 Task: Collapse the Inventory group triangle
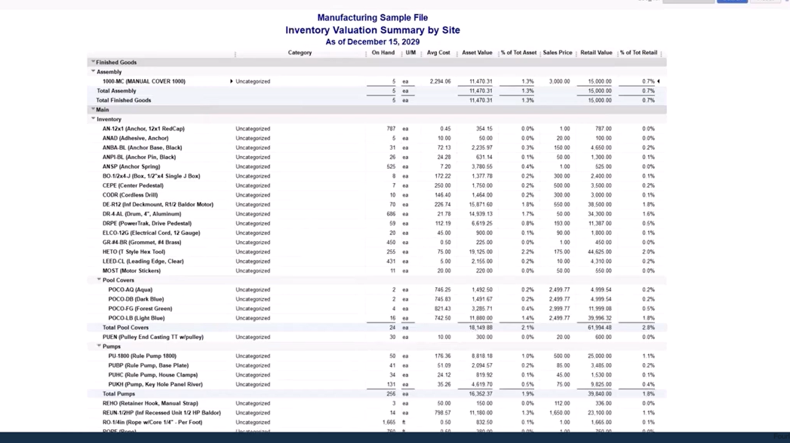(x=93, y=119)
